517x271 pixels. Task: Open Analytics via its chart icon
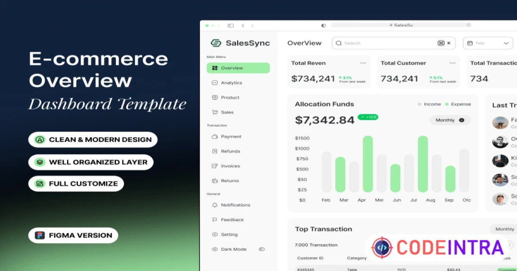coord(215,83)
